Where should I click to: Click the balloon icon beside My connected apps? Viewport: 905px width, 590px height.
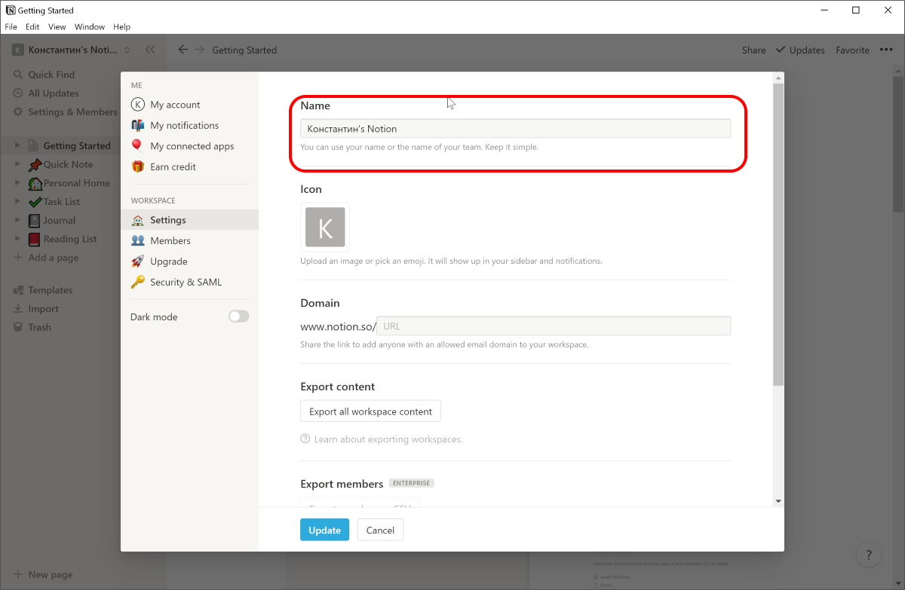pyautogui.click(x=137, y=146)
